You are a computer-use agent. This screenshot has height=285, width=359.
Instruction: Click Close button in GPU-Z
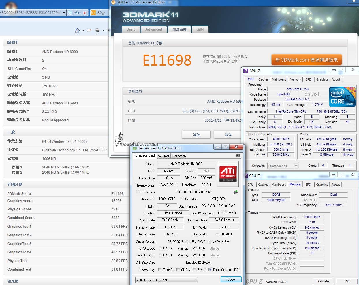[x=231, y=280]
